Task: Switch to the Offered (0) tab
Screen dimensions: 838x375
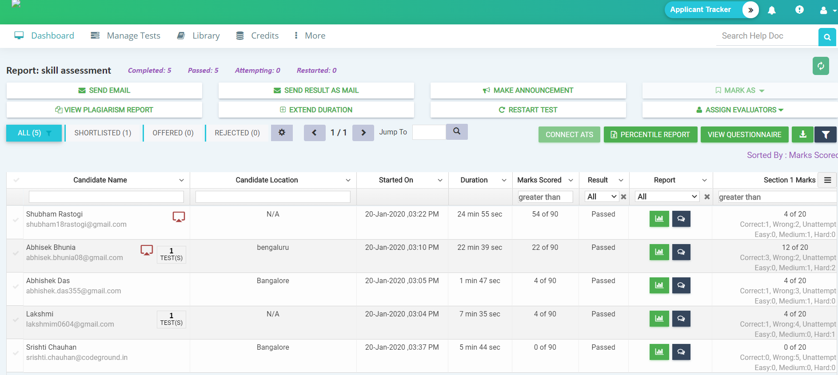Action: (x=173, y=133)
